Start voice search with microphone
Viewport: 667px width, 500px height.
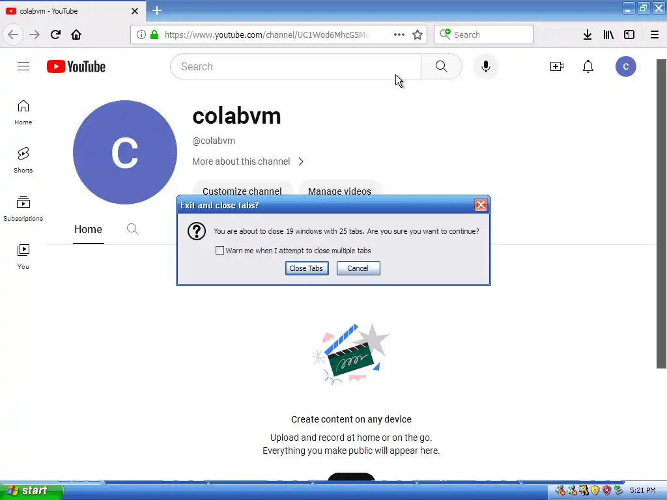click(485, 66)
